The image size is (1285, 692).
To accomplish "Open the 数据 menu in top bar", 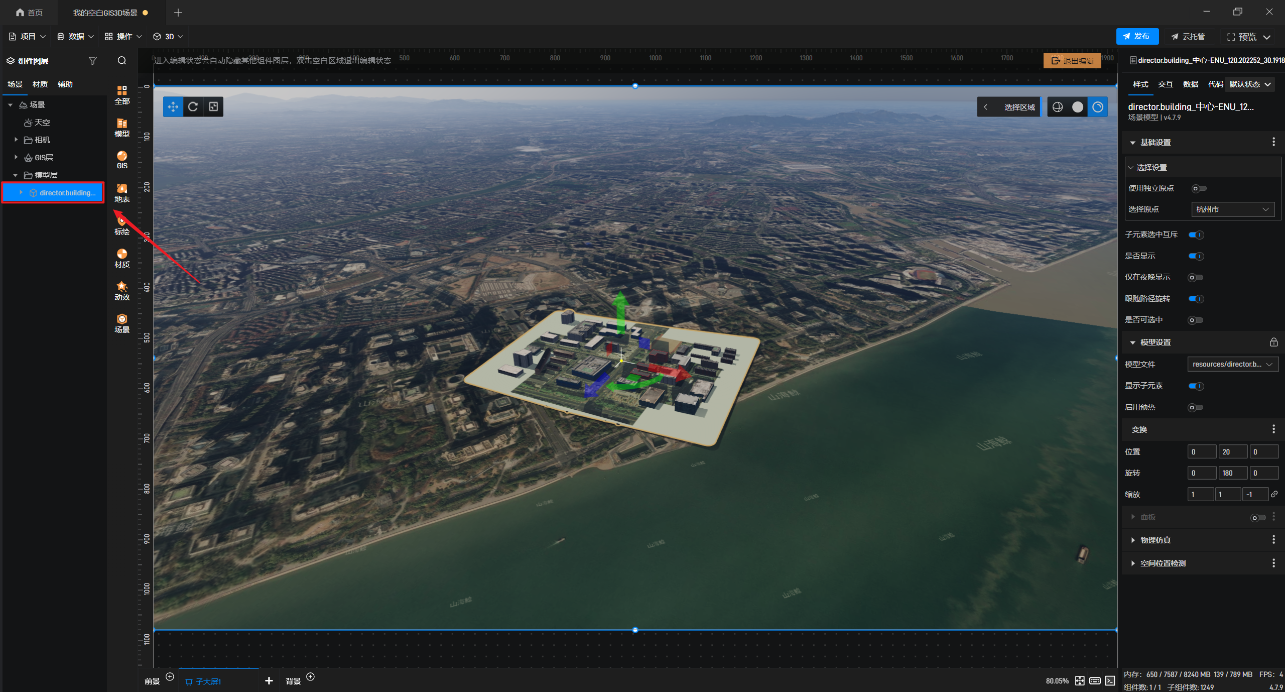I will pos(75,37).
